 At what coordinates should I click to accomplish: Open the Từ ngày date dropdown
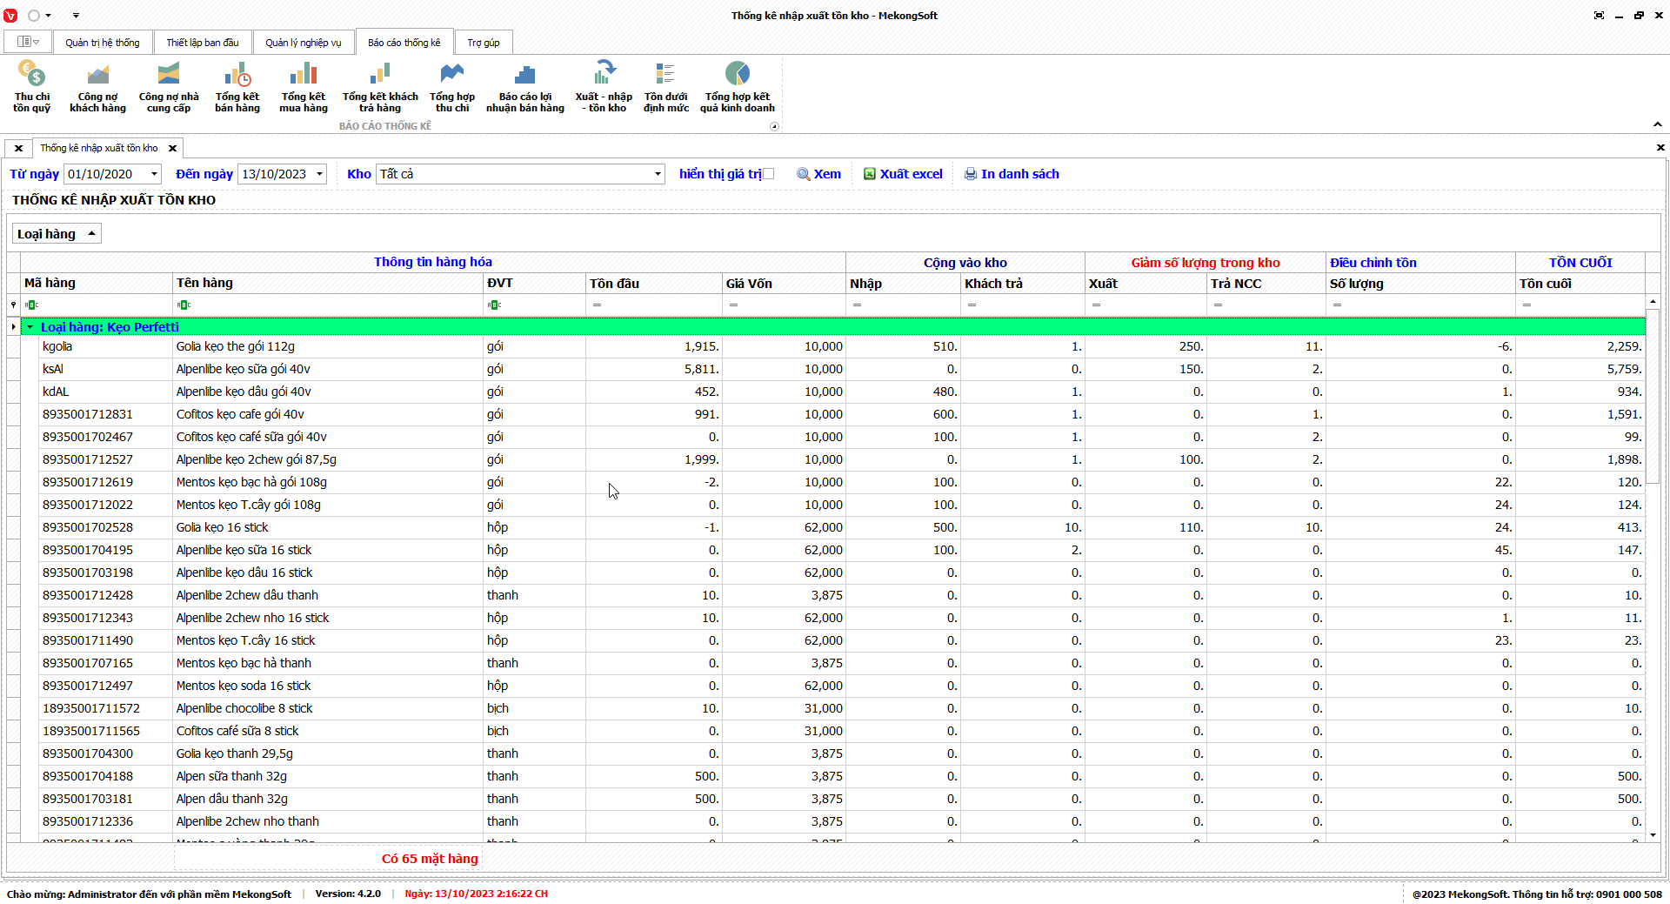[x=154, y=174]
